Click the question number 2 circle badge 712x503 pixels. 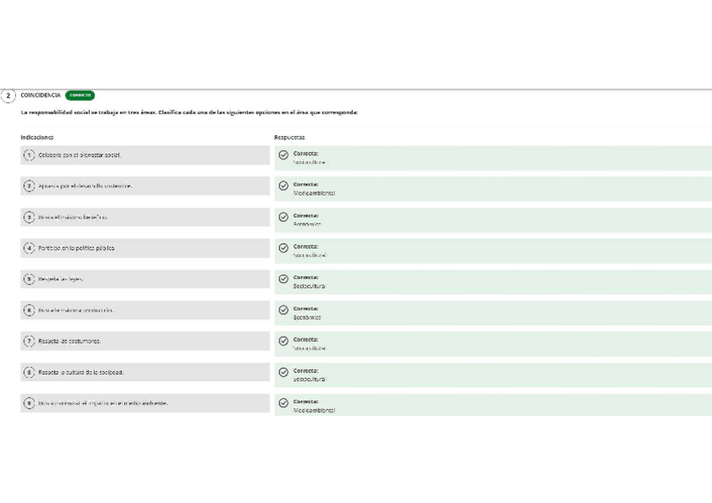click(8, 96)
